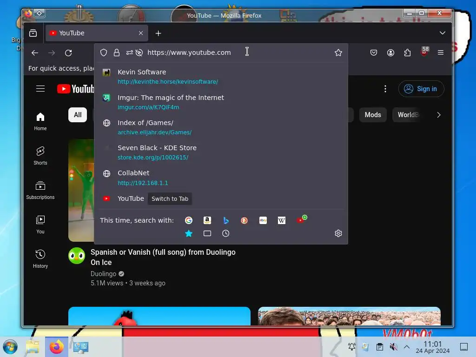
Task: Select Index of /Games/ suggestion
Action: [x=221, y=127]
